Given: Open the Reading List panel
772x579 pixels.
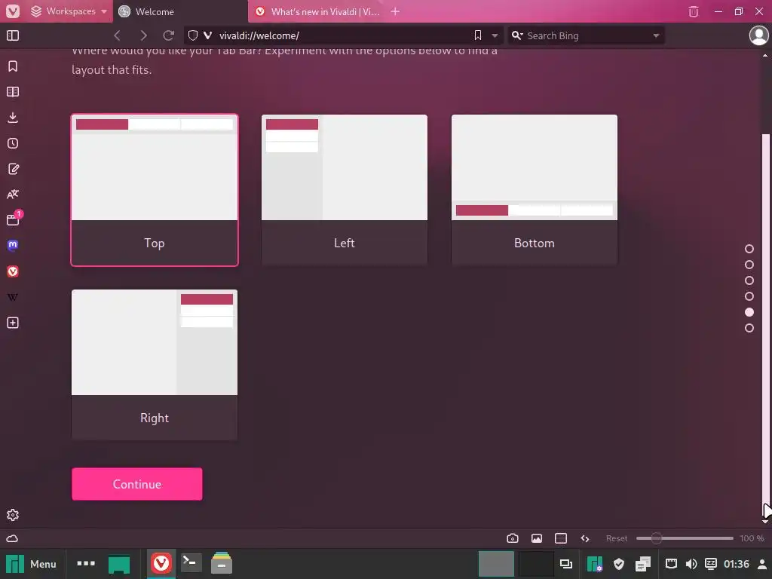Looking at the screenshot, I should (13, 92).
